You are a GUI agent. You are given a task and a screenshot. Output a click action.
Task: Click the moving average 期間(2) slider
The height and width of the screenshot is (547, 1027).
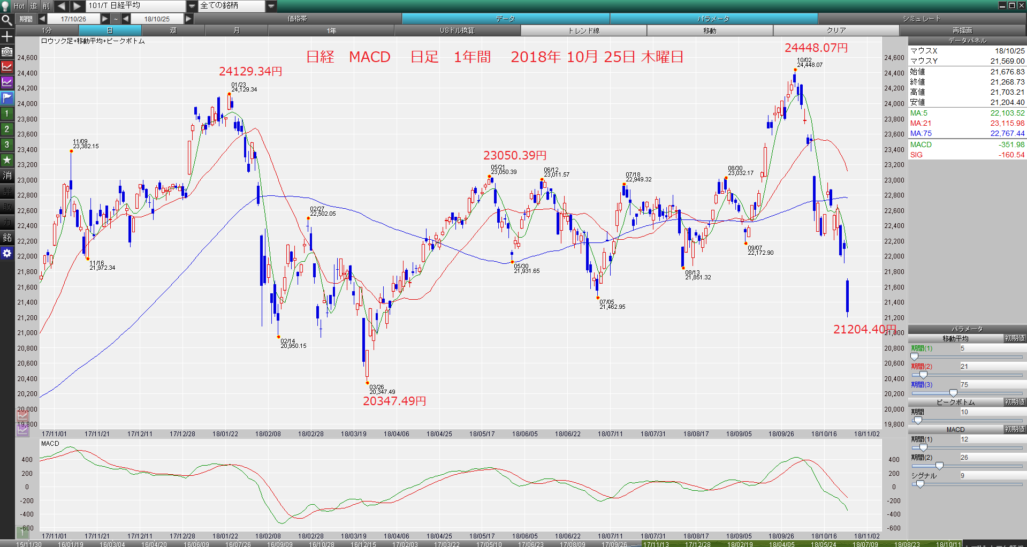click(967, 375)
